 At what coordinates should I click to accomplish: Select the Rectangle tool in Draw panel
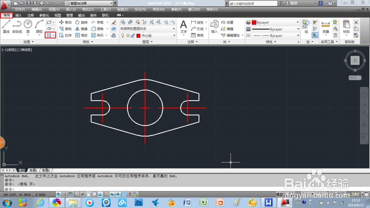coord(49,22)
